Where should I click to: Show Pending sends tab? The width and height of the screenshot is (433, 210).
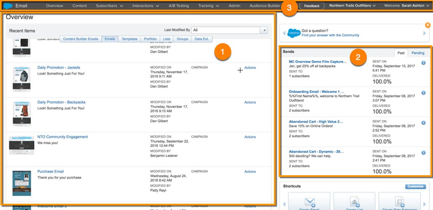pos(418,53)
